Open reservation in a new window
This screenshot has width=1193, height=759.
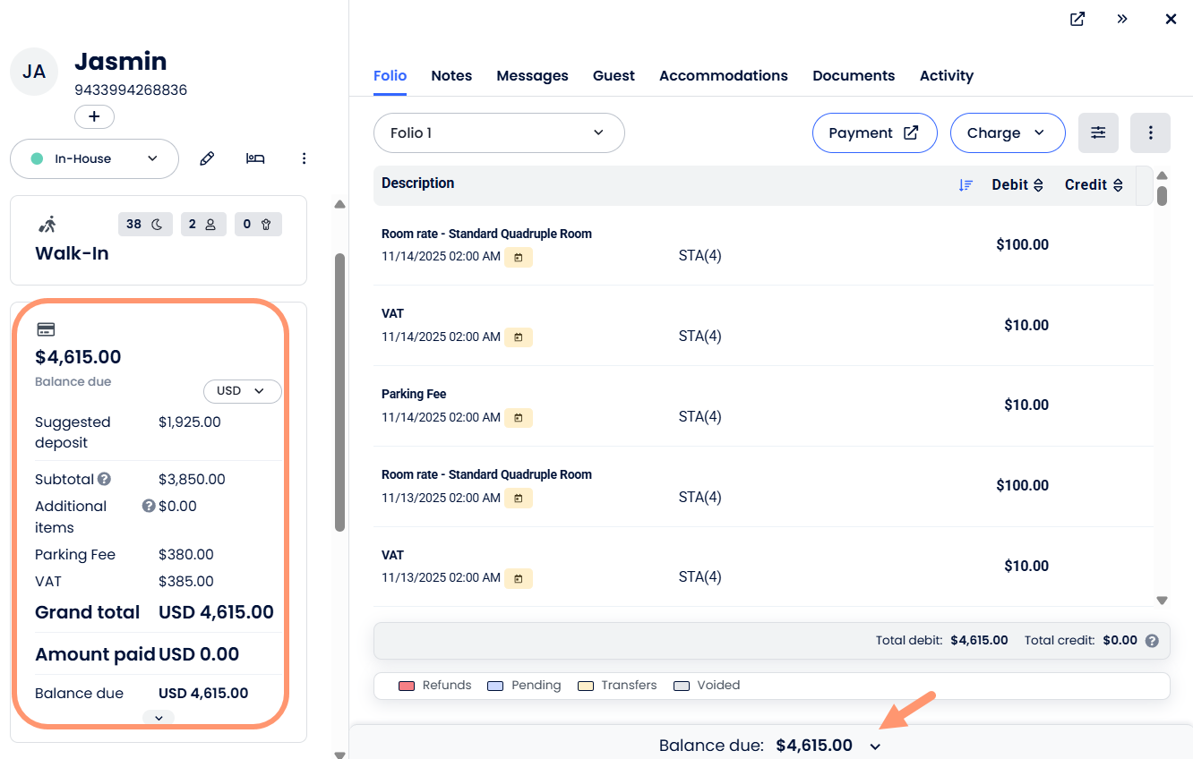(x=1077, y=19)
